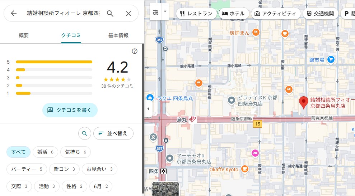The image size is (355, 196).
Task: Click the back arrow in search box
Action: tap(14, 13)
